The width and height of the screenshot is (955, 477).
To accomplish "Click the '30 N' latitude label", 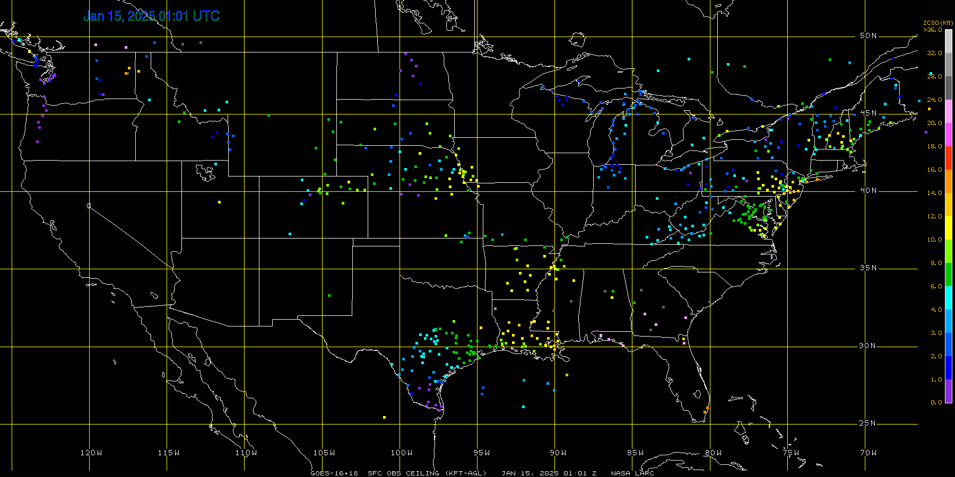I will (869, 346).
